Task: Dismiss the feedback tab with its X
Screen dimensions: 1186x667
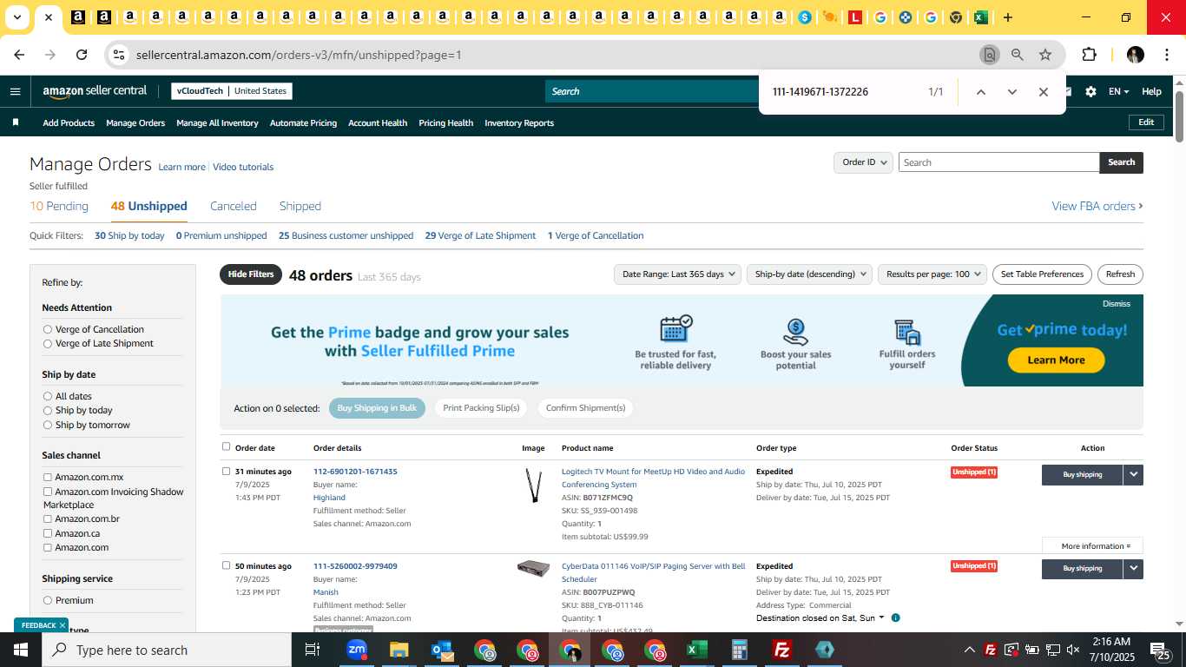Action: pyautogui.click(x=63, y=625)
